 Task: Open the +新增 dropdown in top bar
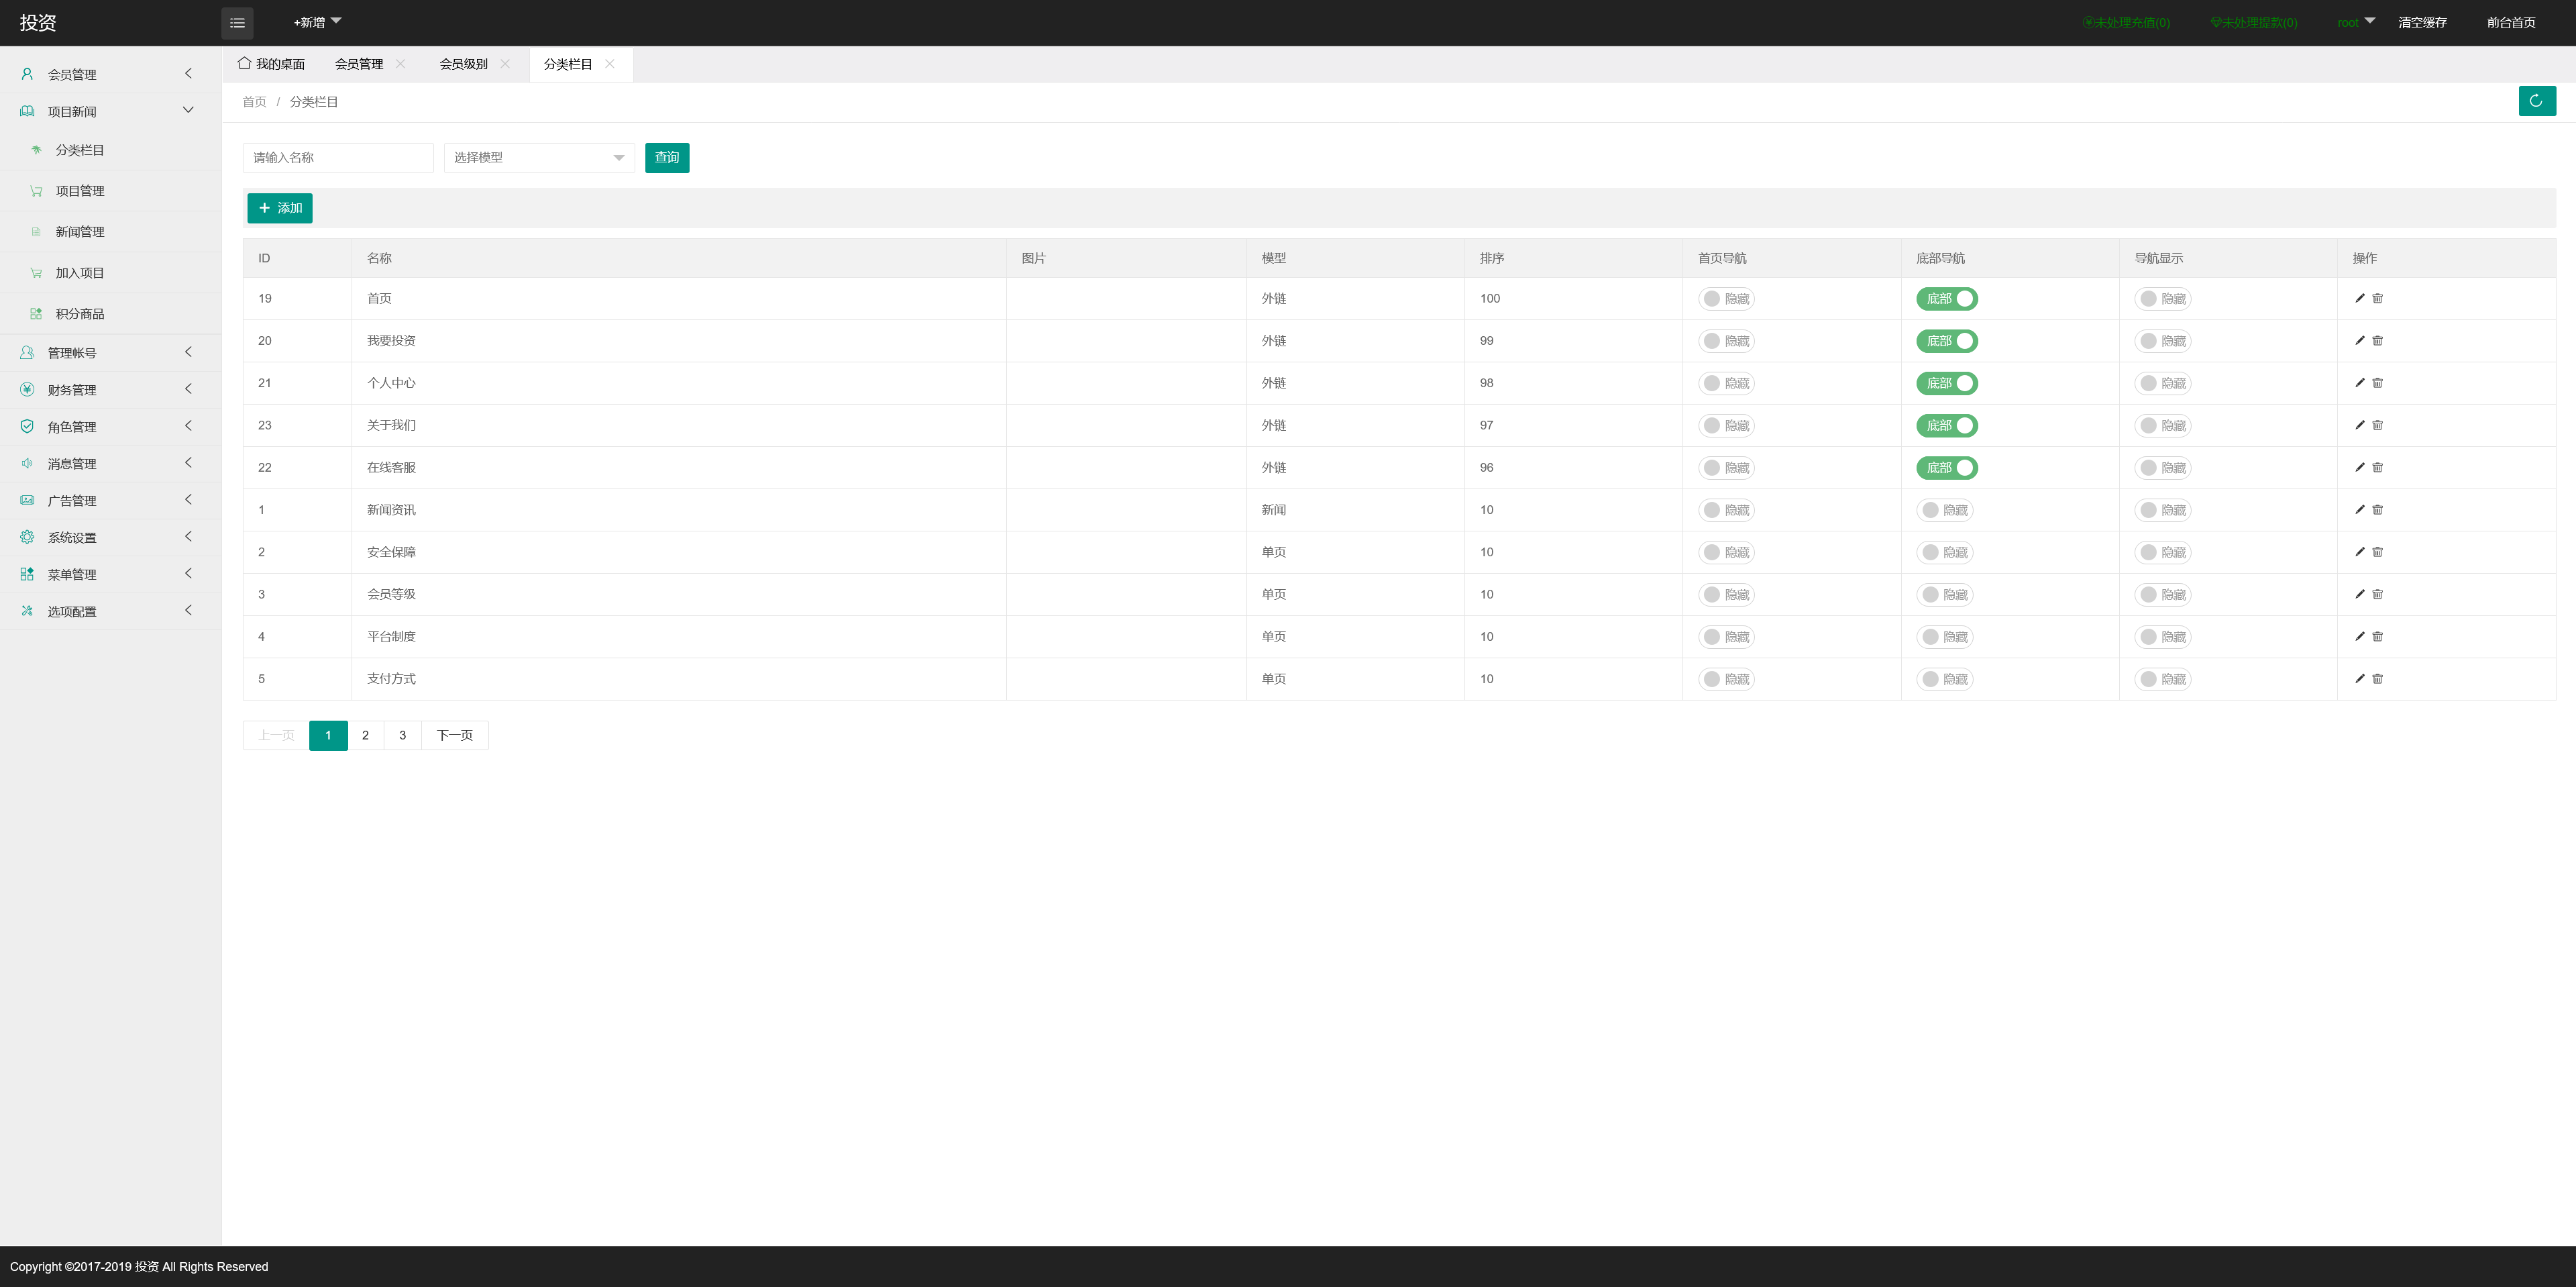316,22
